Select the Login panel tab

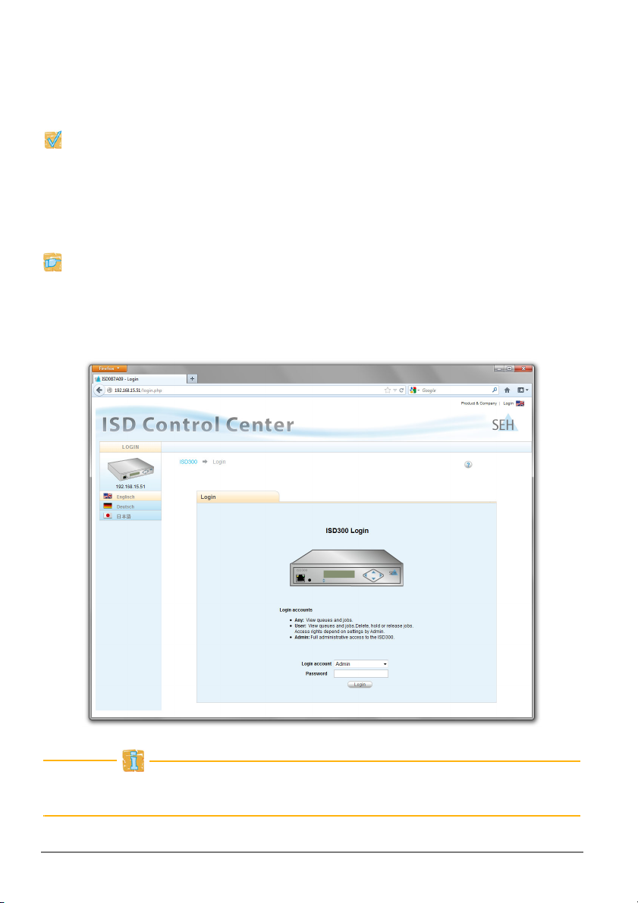point(237,497)
